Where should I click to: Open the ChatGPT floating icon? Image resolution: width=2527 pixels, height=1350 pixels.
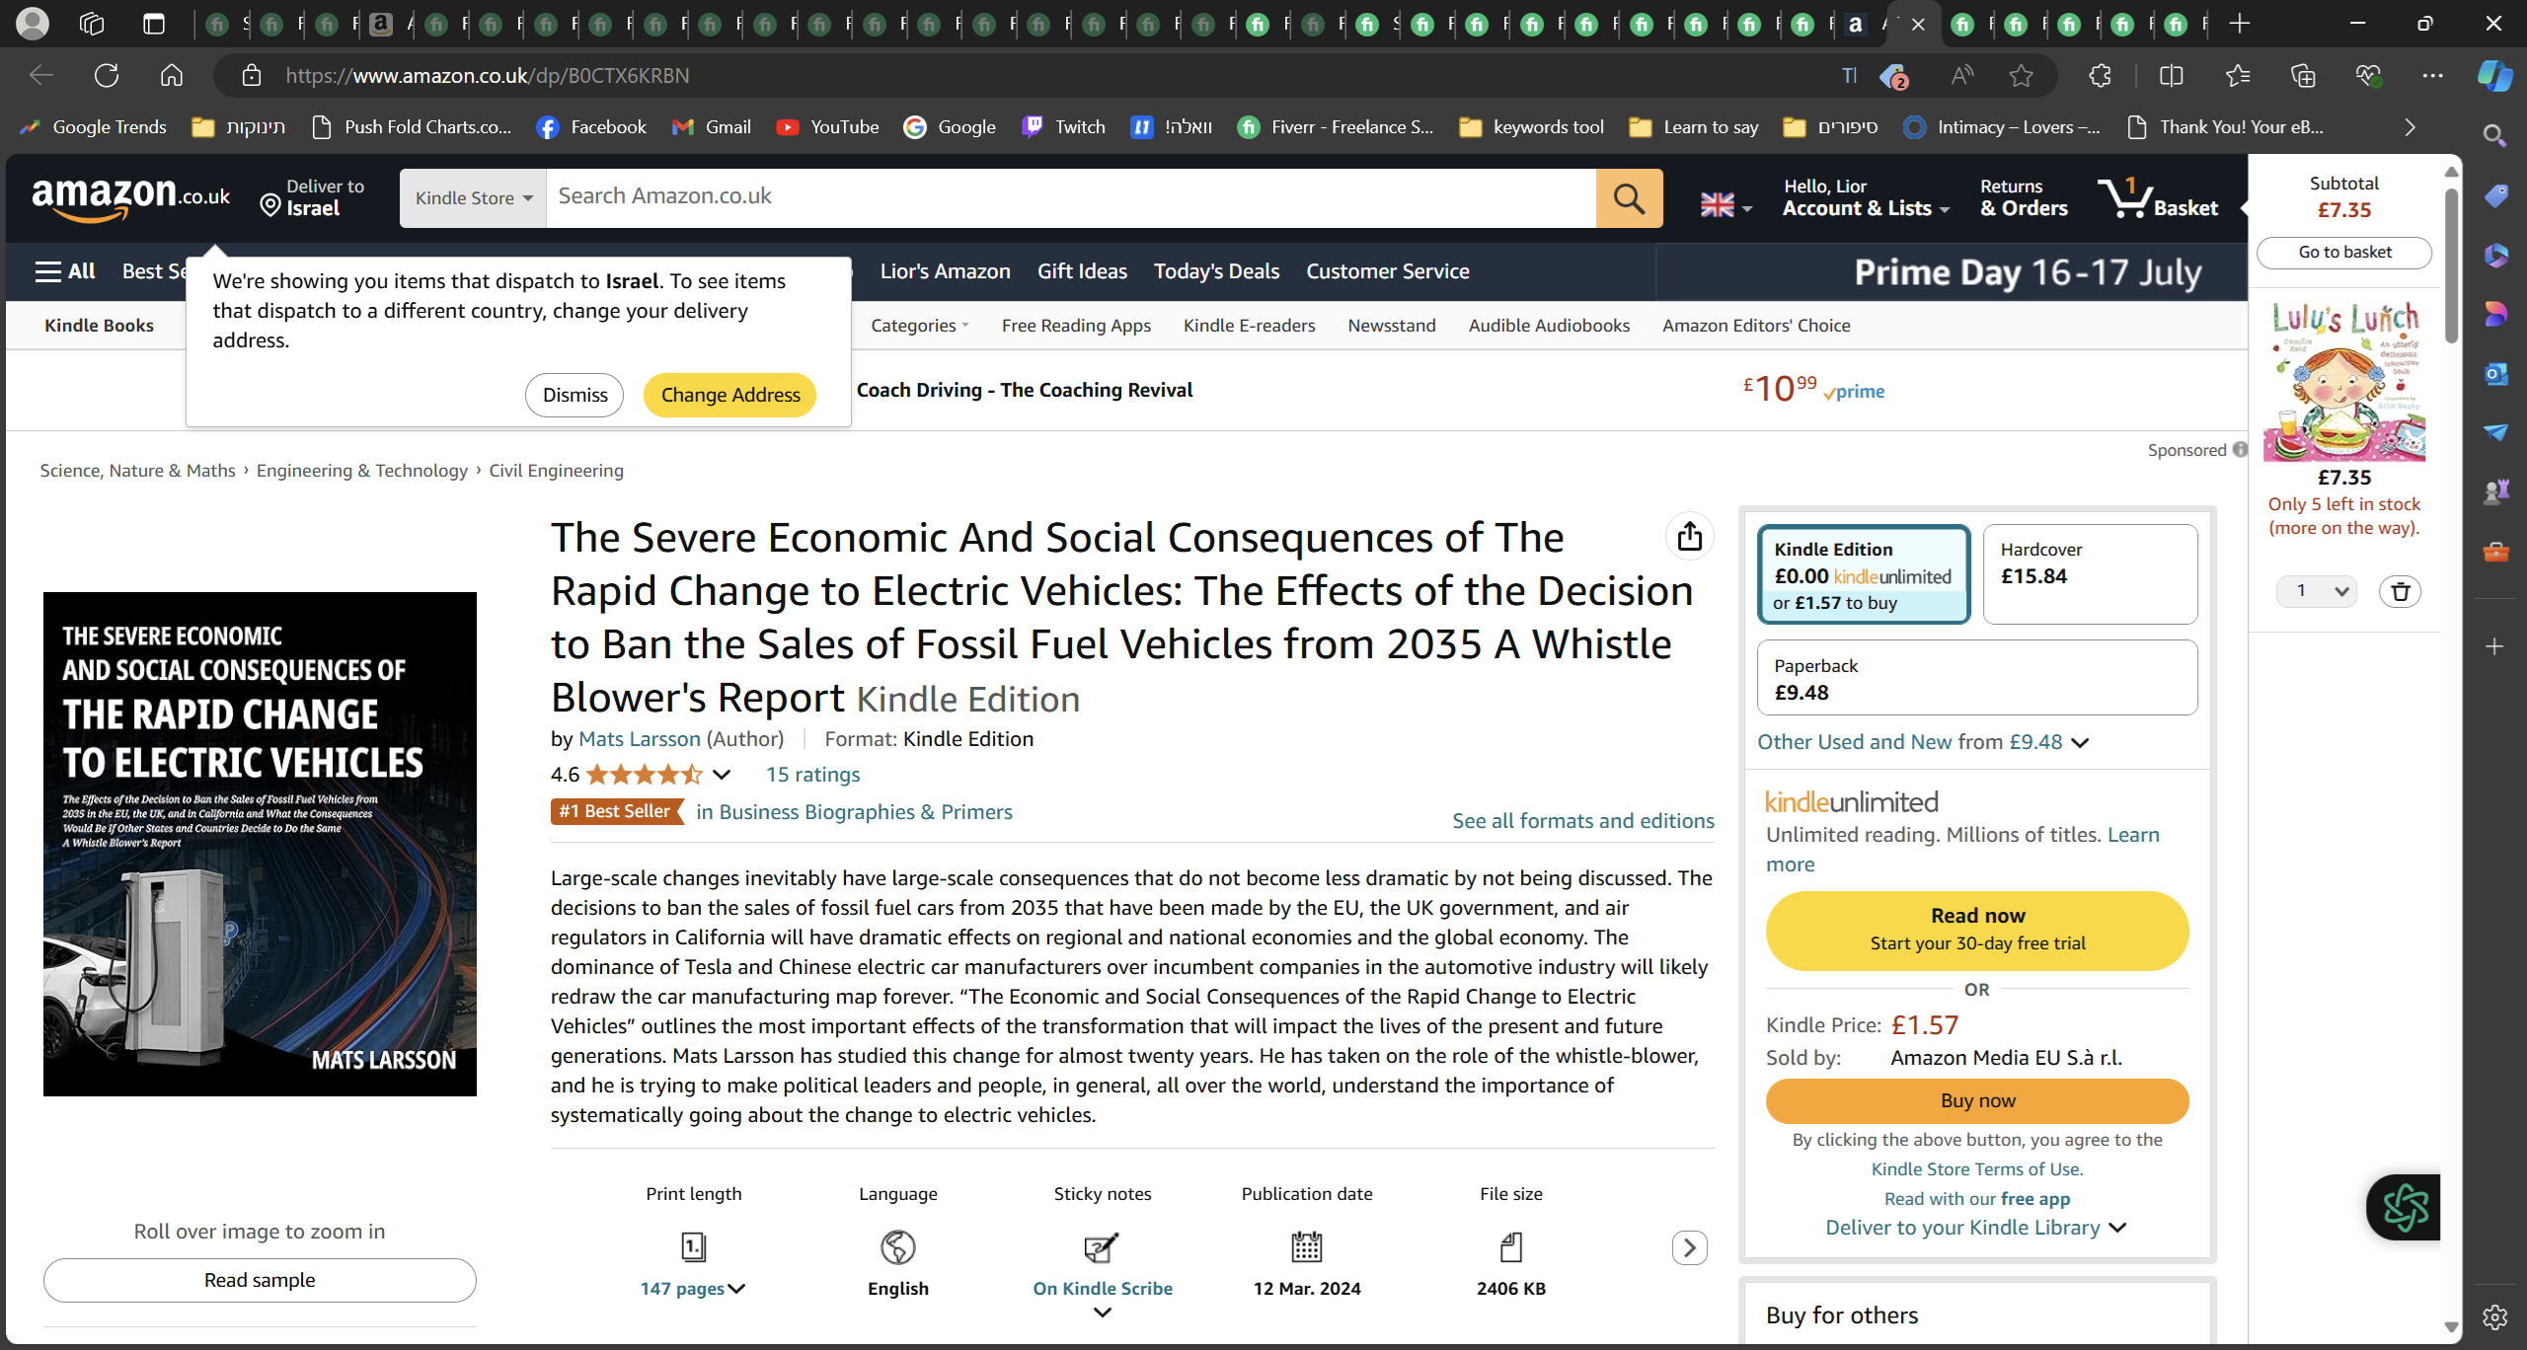pos(2405,1207)
